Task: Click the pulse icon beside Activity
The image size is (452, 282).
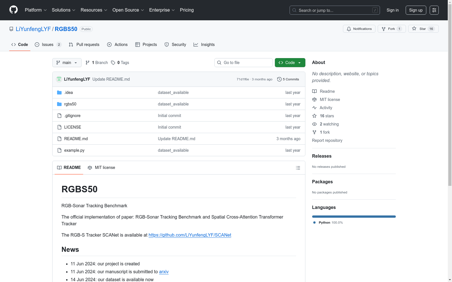Action: point(314,108)
